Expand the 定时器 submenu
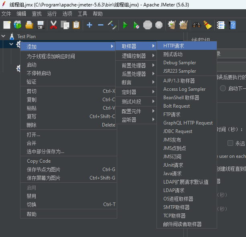This screenshot has height=237, width=246. tap(136, 92)
